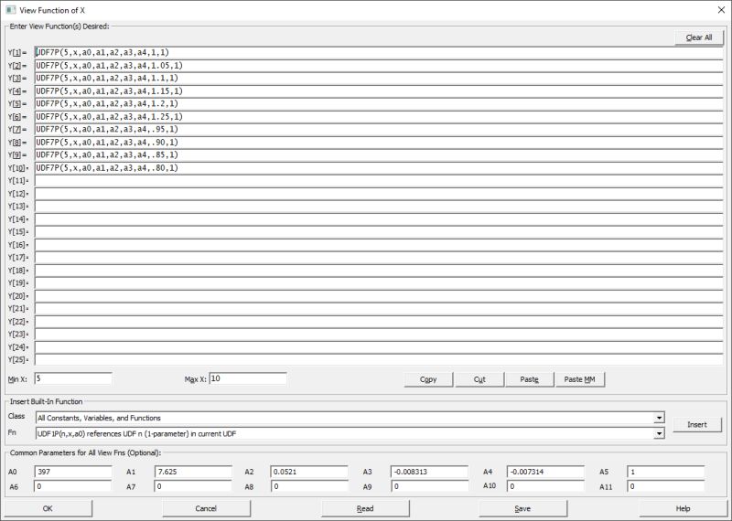
Task: Click the A2 parameter field with 0.0521
Action: click(309, 472)
